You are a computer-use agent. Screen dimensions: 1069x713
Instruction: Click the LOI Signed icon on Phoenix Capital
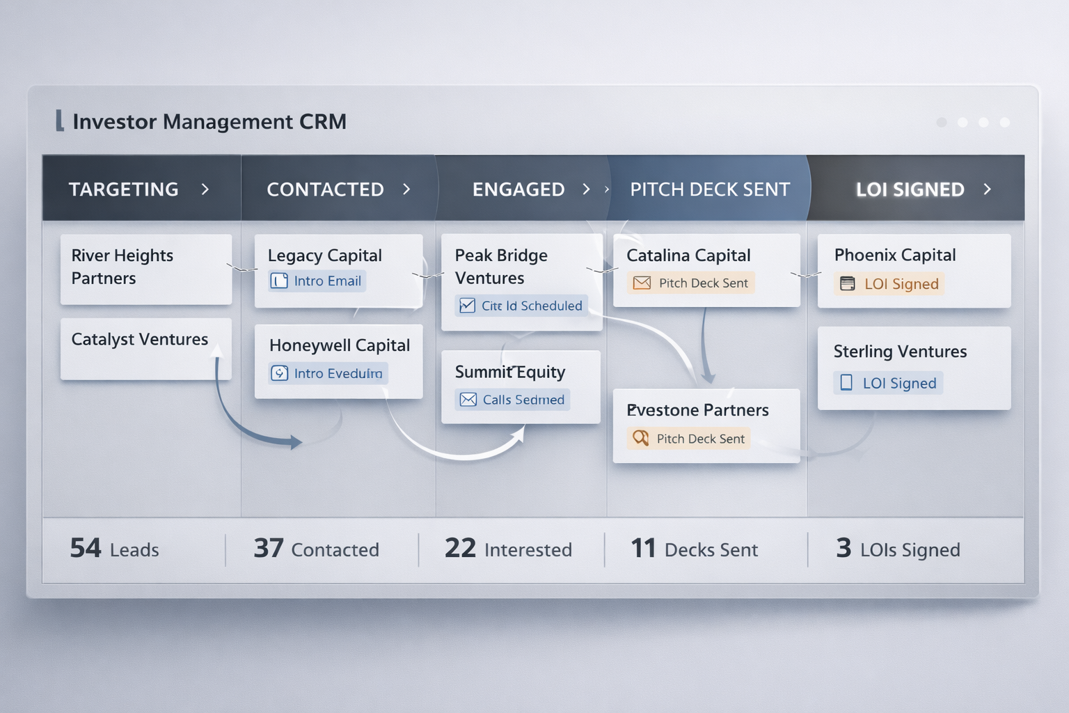tap(847, 283)
